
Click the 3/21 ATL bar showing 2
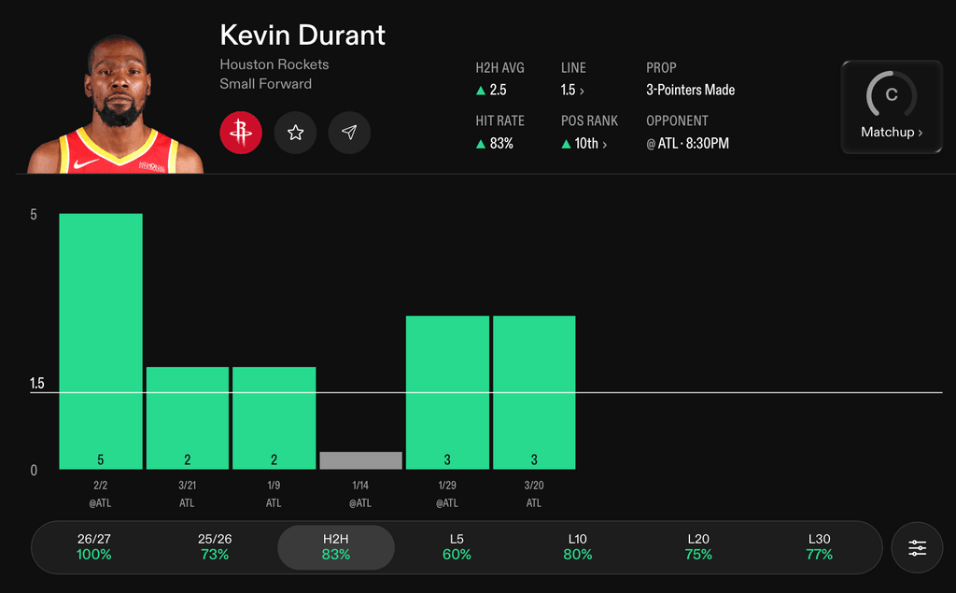click(187, 418)
